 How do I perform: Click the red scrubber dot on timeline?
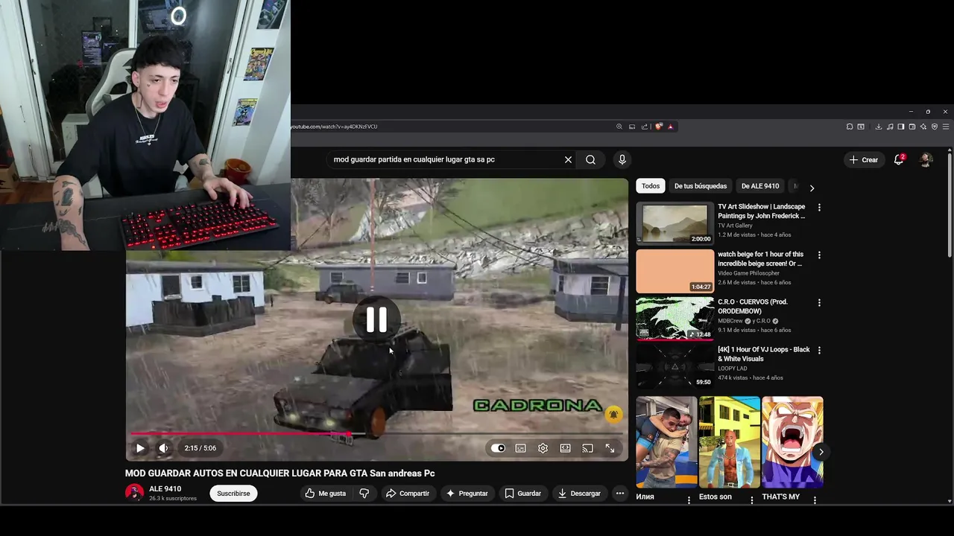click(348, 433)
